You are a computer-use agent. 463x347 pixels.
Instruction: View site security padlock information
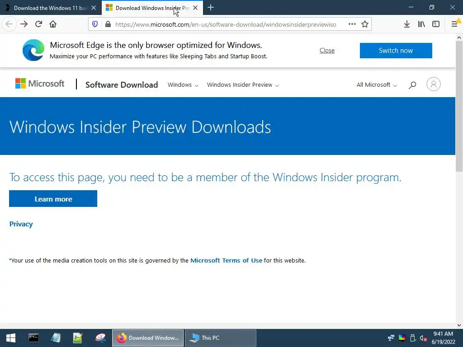click(108, 24)
